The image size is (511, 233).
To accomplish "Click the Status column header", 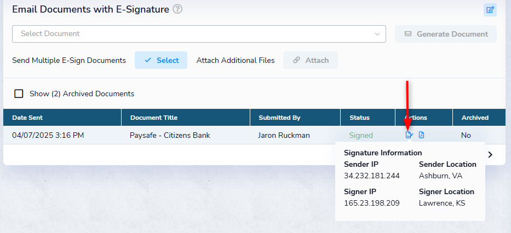I will (x=359, y=118).
